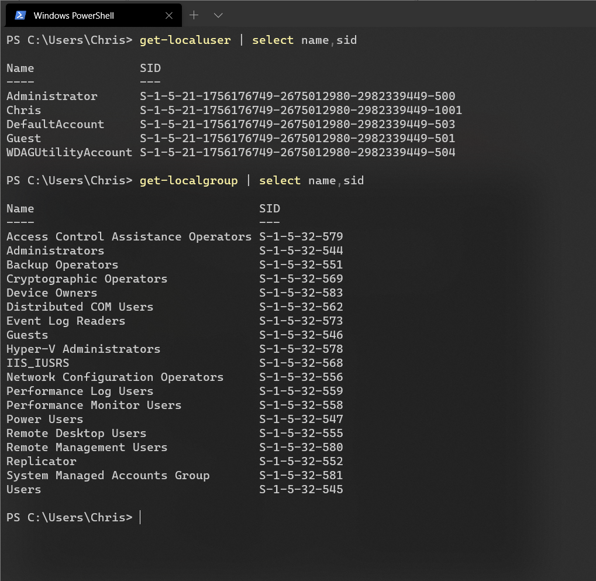596x581 pixels.
Task: Click the get-localuser command text
Action: (x=185, y=40)
